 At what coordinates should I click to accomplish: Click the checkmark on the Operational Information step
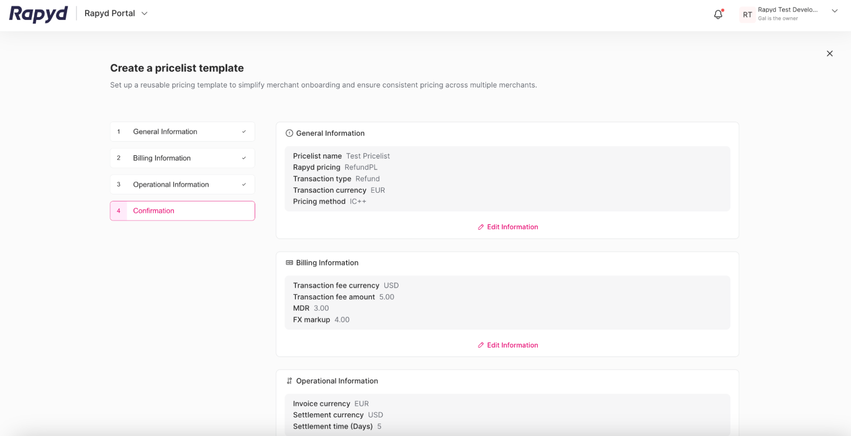244,184
